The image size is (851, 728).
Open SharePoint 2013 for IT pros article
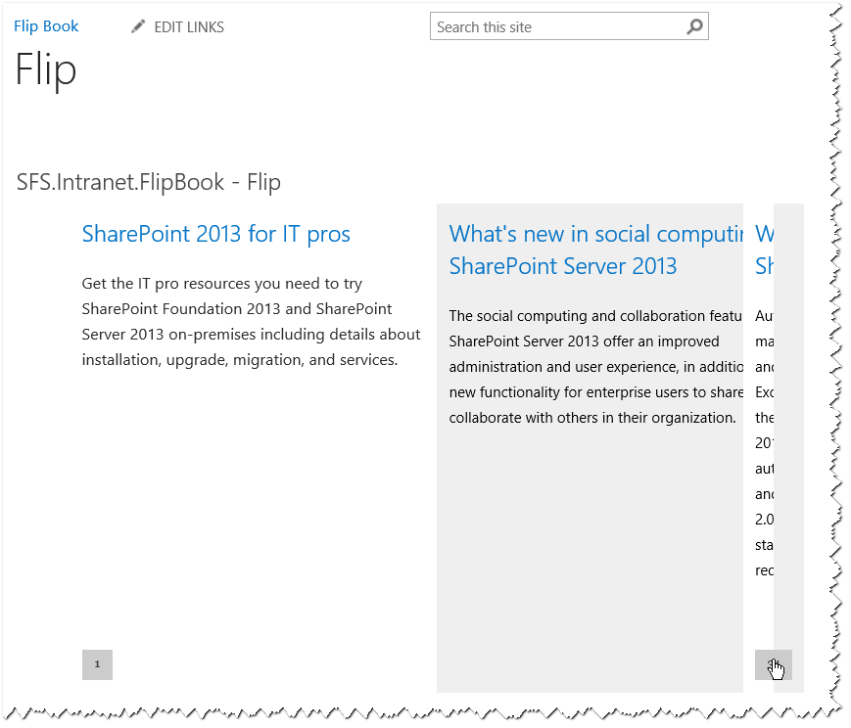216,234
